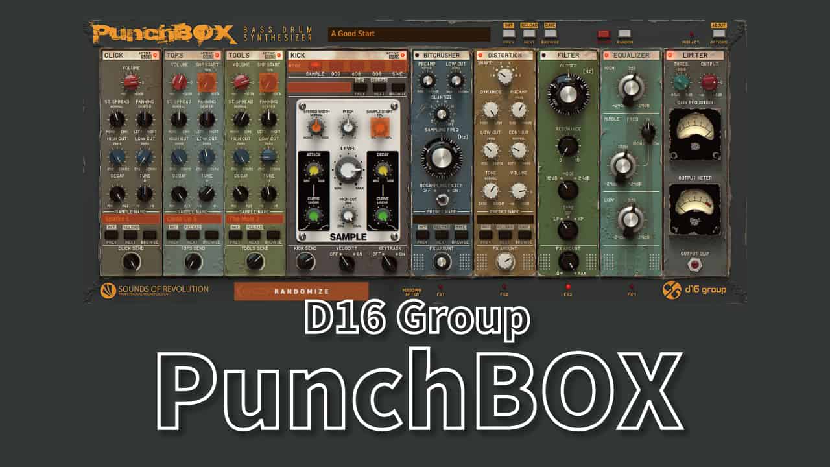
Task: Click the Kick Send knob
Action: point(305,261)
